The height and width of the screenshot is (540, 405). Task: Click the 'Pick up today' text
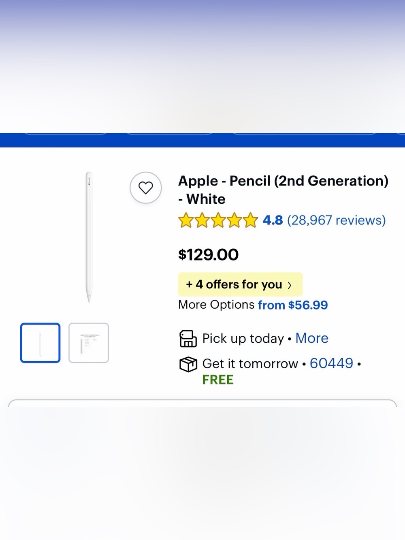[243, 339]
